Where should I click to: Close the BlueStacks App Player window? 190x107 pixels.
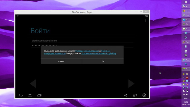[x=146, y=12]
